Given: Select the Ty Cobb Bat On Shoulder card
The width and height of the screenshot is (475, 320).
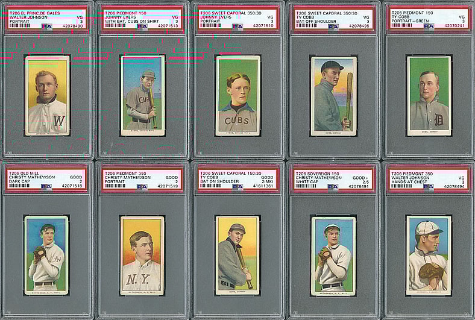Looking at the screenshot, I should (x=237, y=256).
